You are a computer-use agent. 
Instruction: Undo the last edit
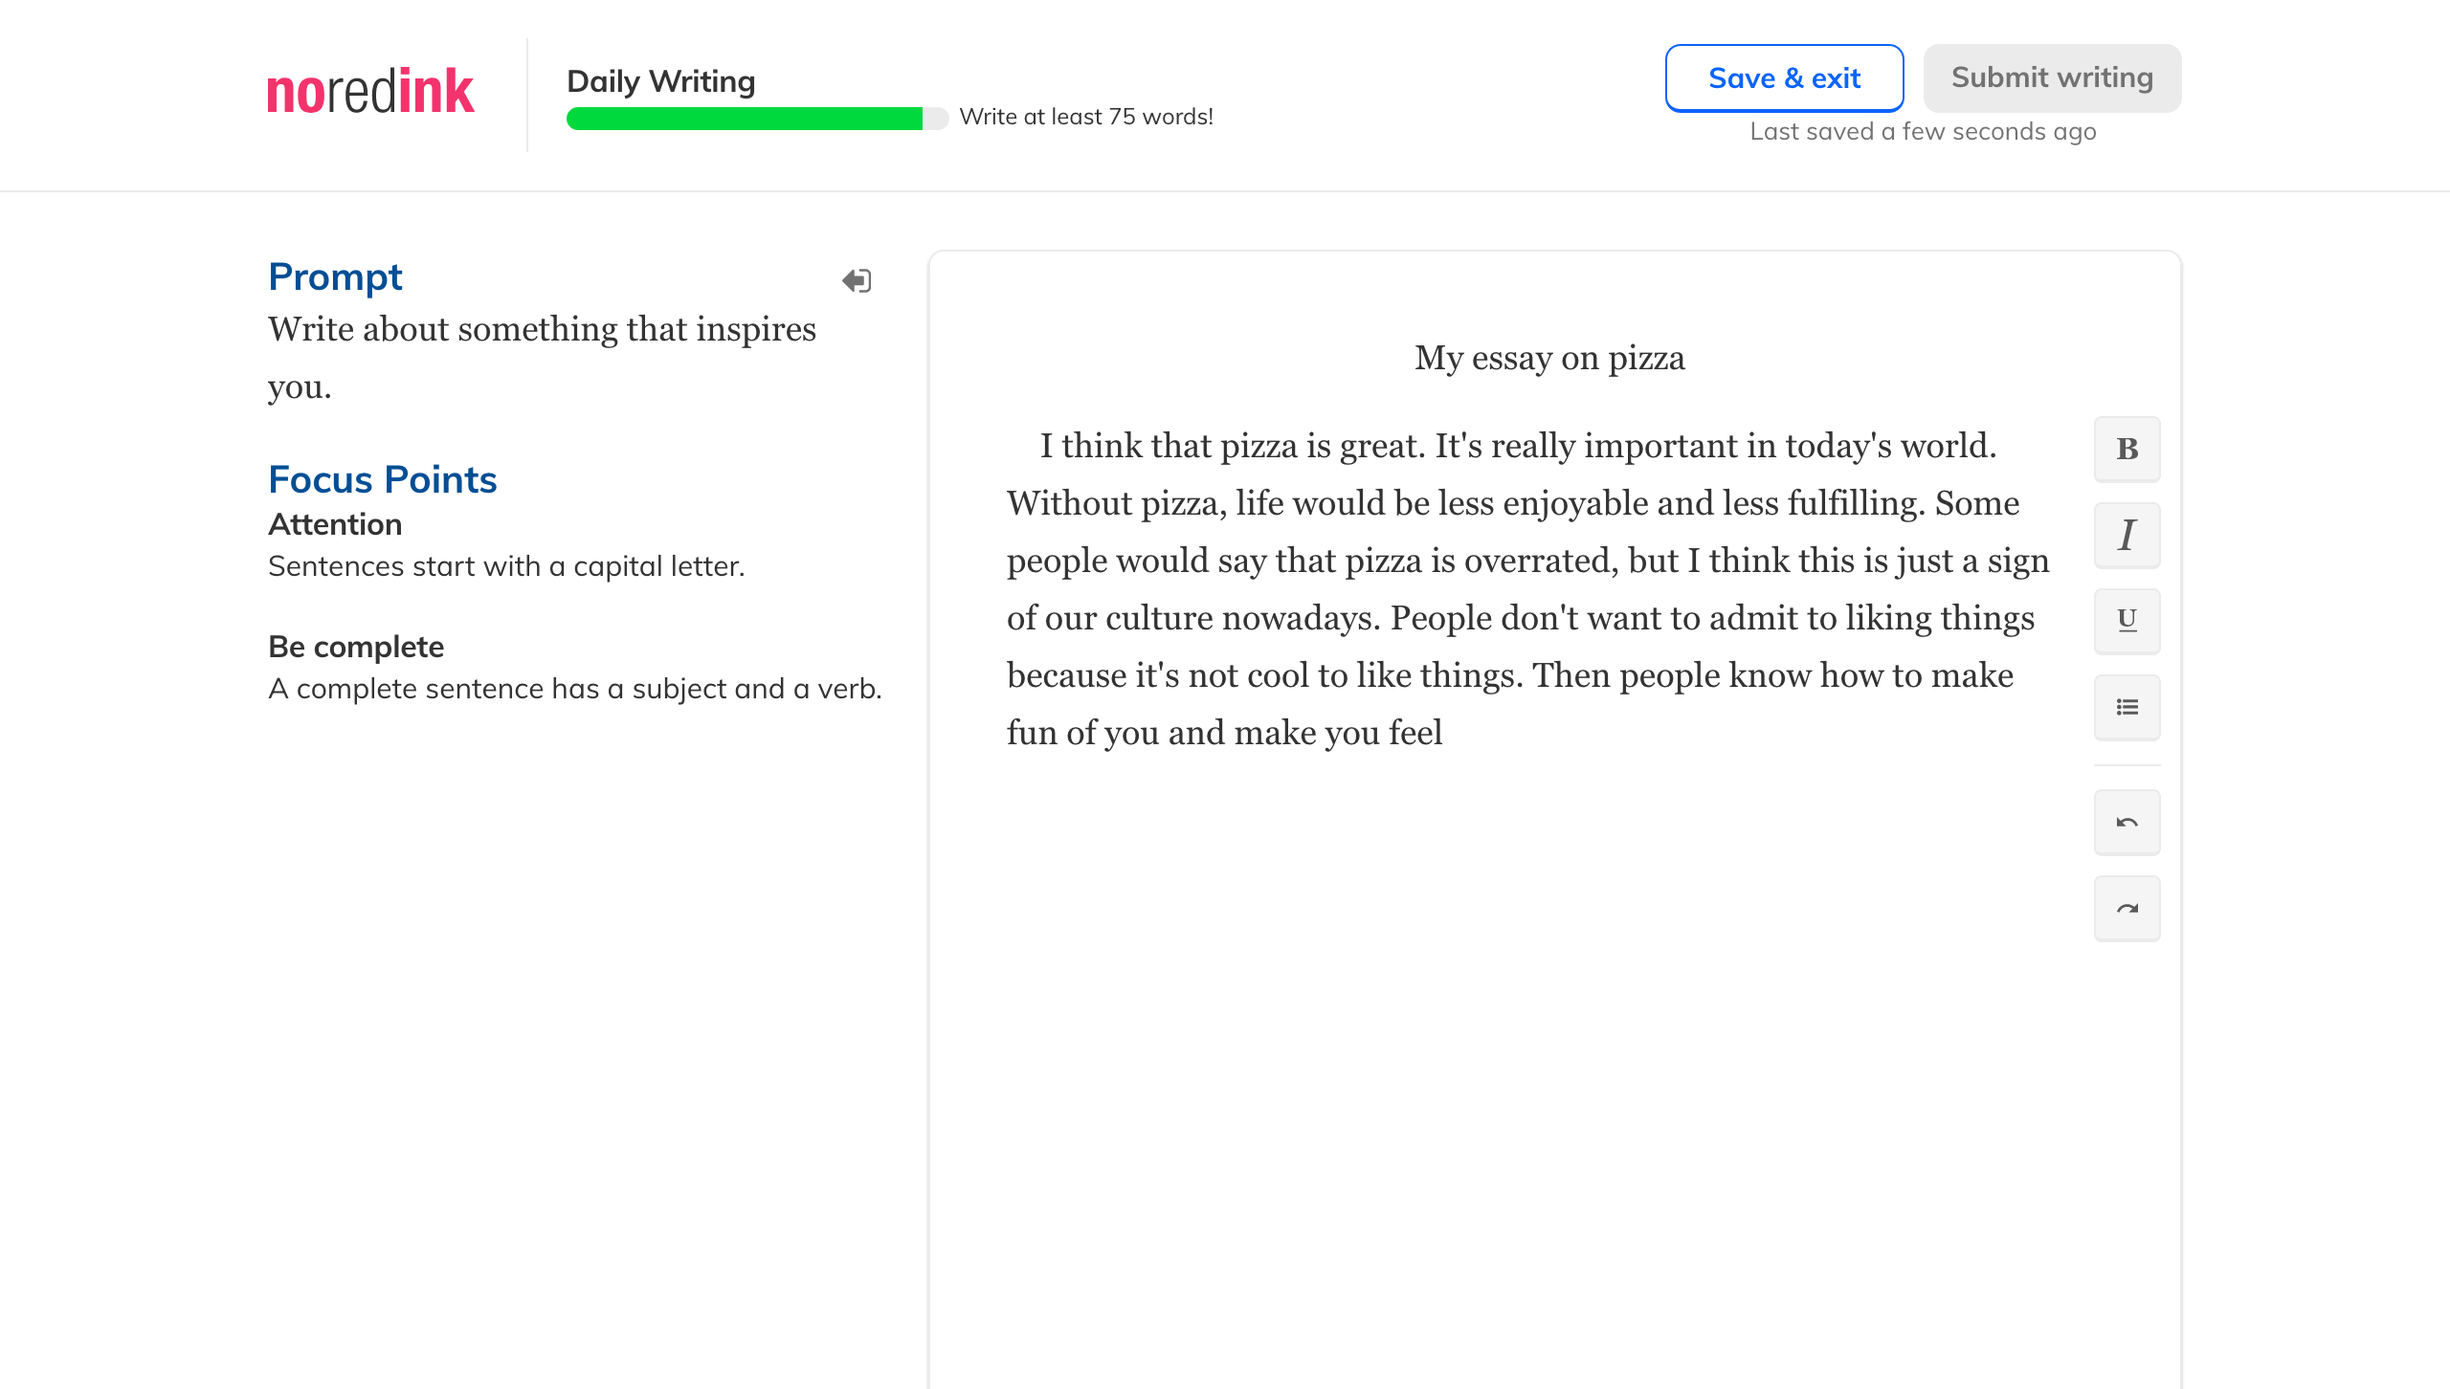2127,822
